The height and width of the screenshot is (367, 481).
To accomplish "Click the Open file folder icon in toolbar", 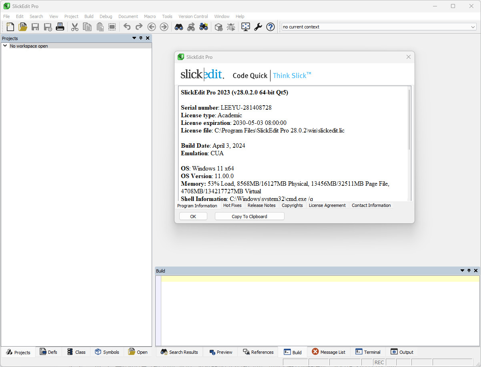I will pyautogui.click(x=23, y=27).
